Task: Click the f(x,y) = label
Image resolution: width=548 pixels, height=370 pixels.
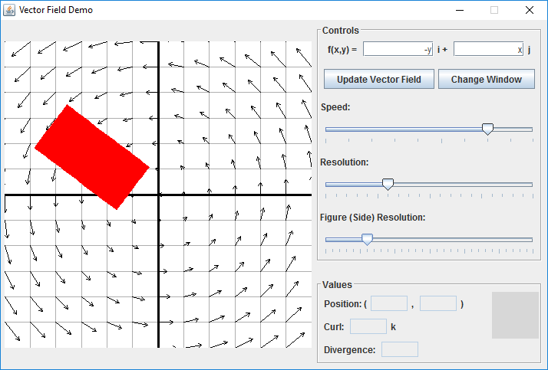Action: [x=342, y=50]
